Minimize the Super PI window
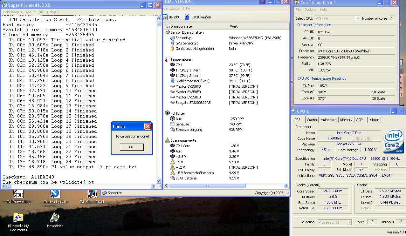This screenshot has height=236, width=406. [143, 5]
